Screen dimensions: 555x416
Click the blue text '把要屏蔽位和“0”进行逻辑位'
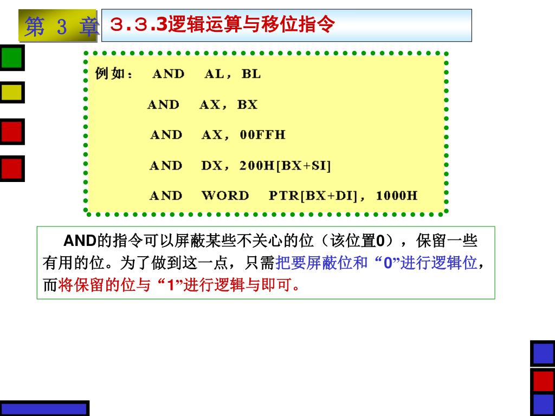376,263
